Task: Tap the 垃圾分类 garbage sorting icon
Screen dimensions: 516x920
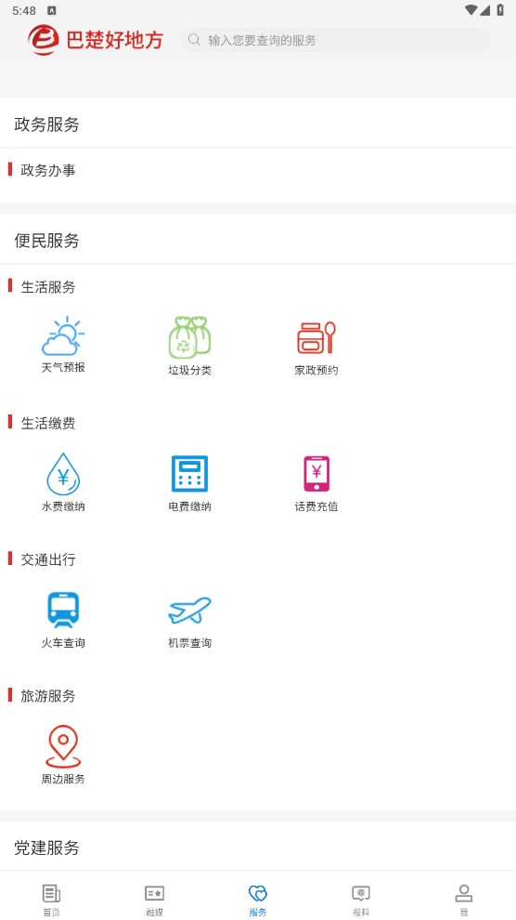Action: click(x=189, y=338)
